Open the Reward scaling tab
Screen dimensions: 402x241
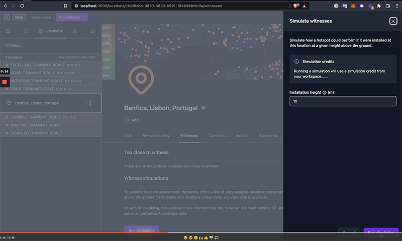tap(156, 135)
